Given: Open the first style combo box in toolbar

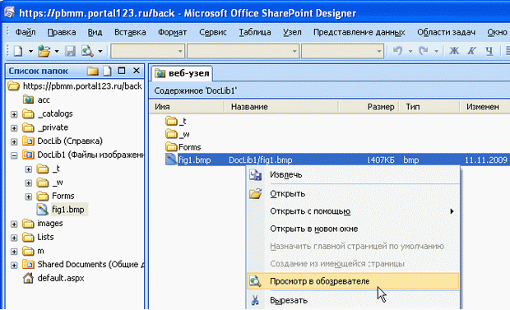Looking at the screenshot, I should pyautogui.click(x=148, y=52).
